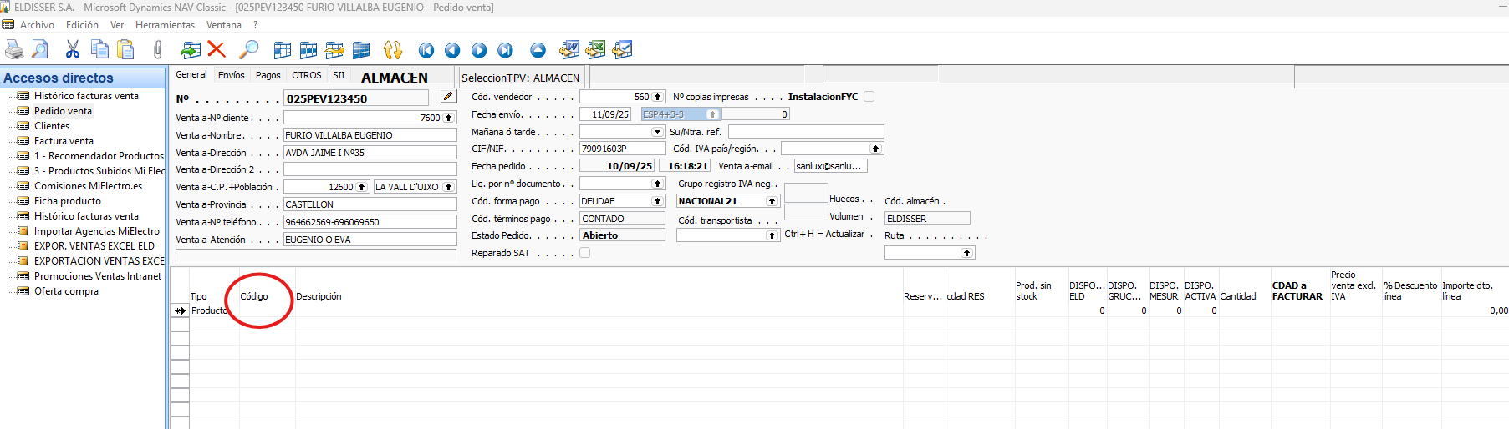This screenshot has height=429, width=1509.
Task: Click the send to Word icon
Action: coord(569,50)
